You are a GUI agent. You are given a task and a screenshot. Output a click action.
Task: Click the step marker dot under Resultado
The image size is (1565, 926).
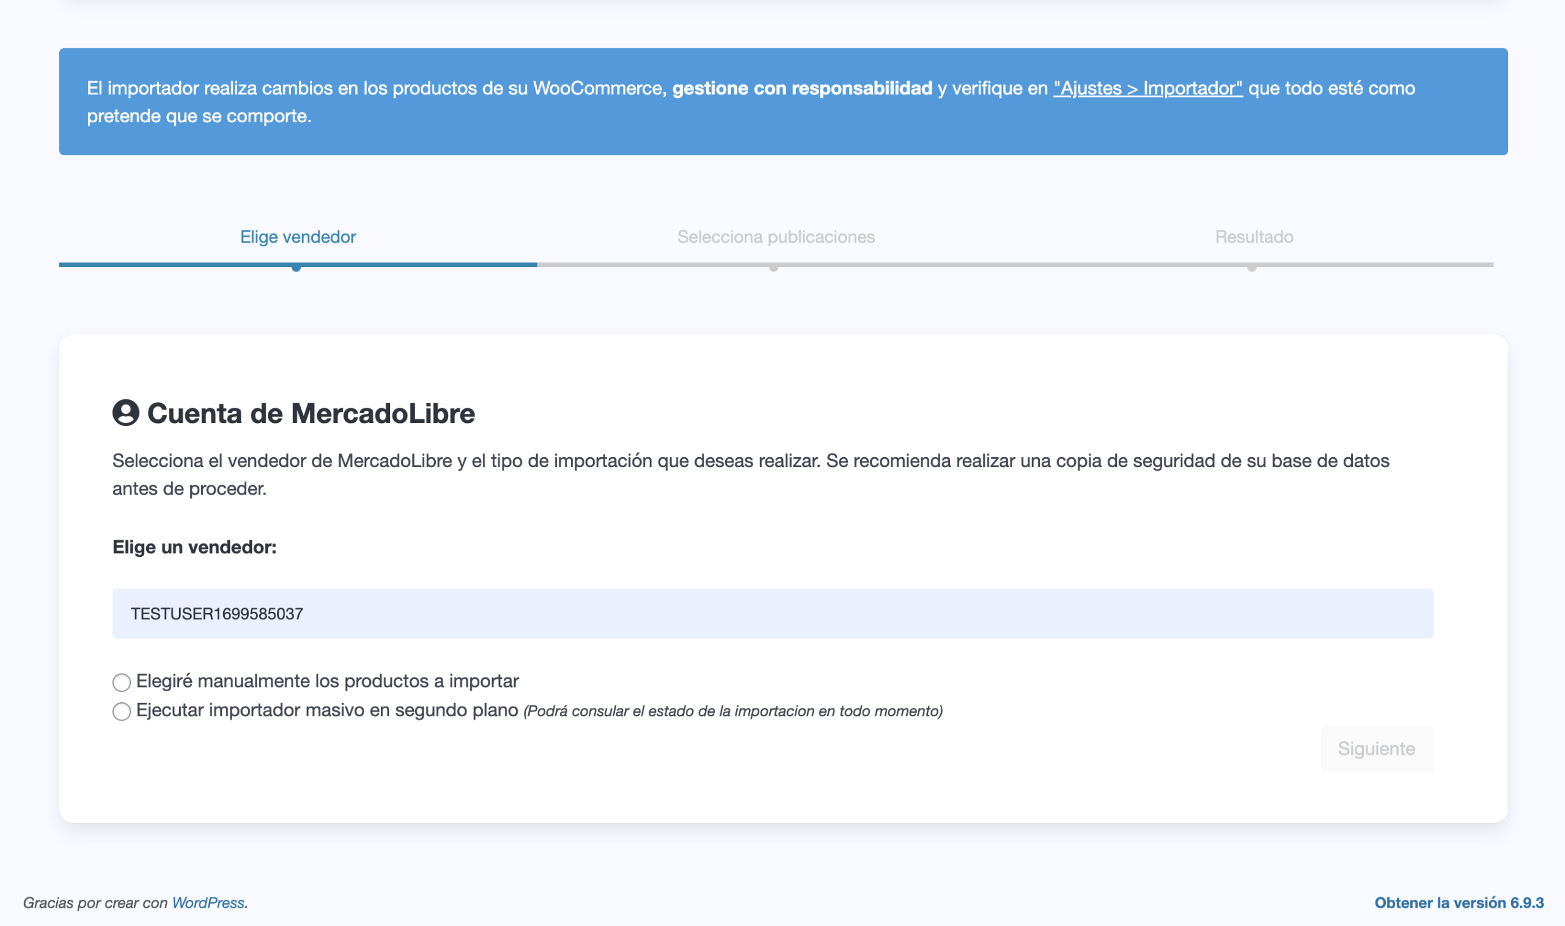(1252, 268)
